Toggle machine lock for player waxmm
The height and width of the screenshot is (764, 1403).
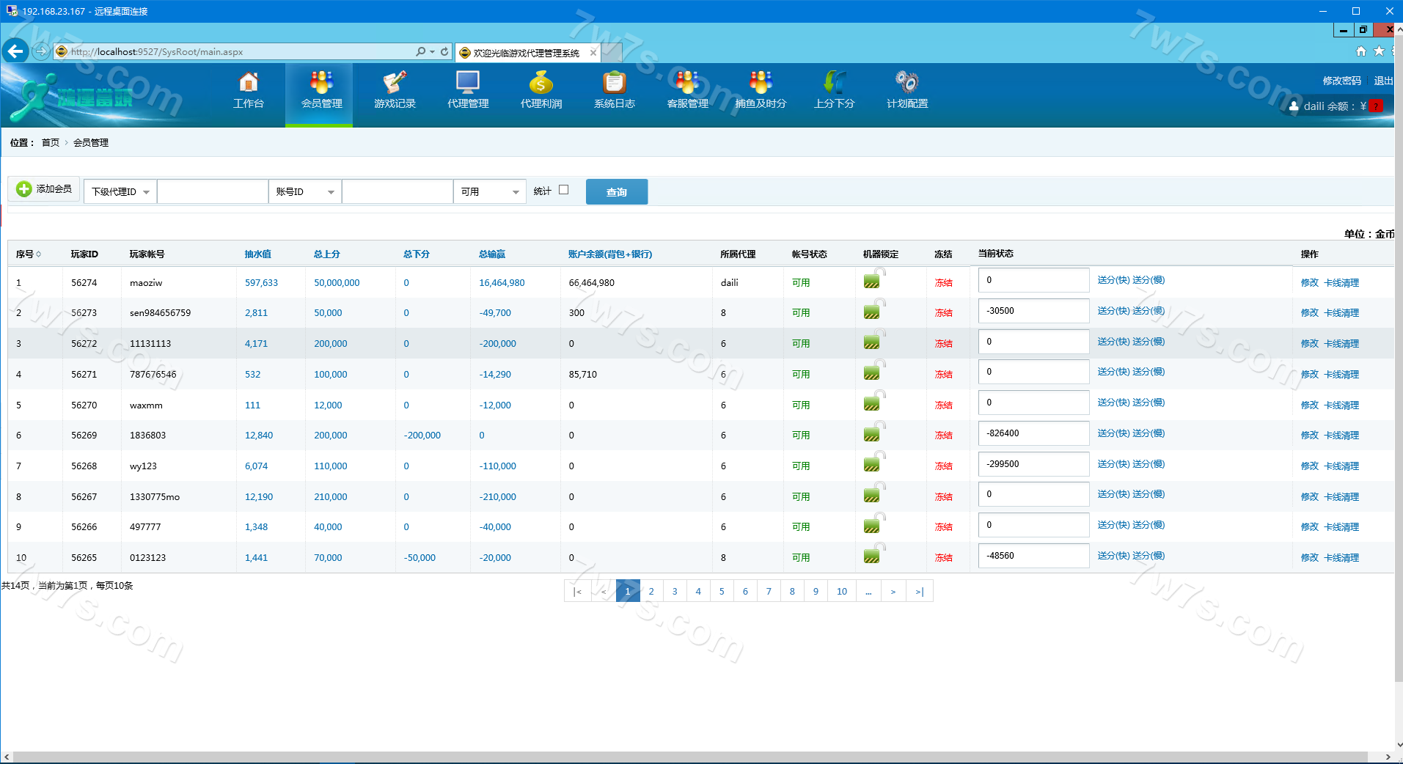pos(873,402)
